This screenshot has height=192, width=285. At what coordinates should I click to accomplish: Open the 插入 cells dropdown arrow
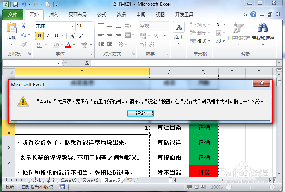click(209, 24)
